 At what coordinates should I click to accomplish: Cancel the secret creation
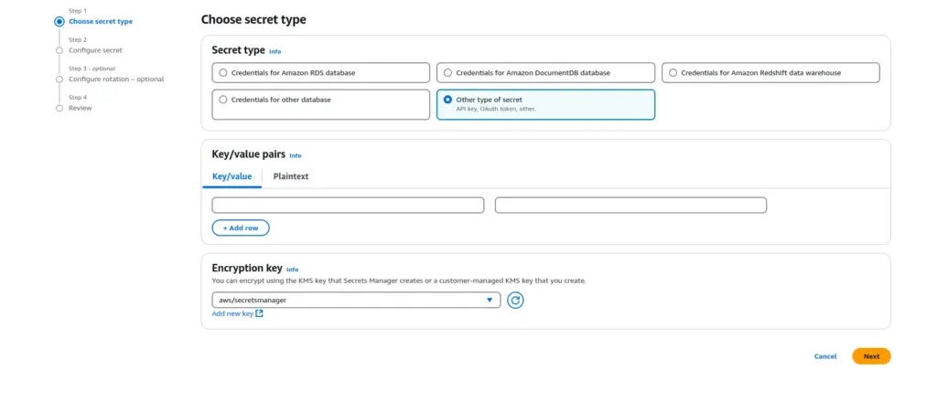(x=825, y=356)
